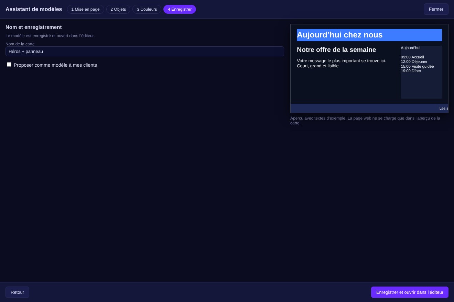Click preview schedule line 12:00 Déjeuner
The width and height of the screenshot is (454, 302).
pyautogui.click(x=414, y=61)
